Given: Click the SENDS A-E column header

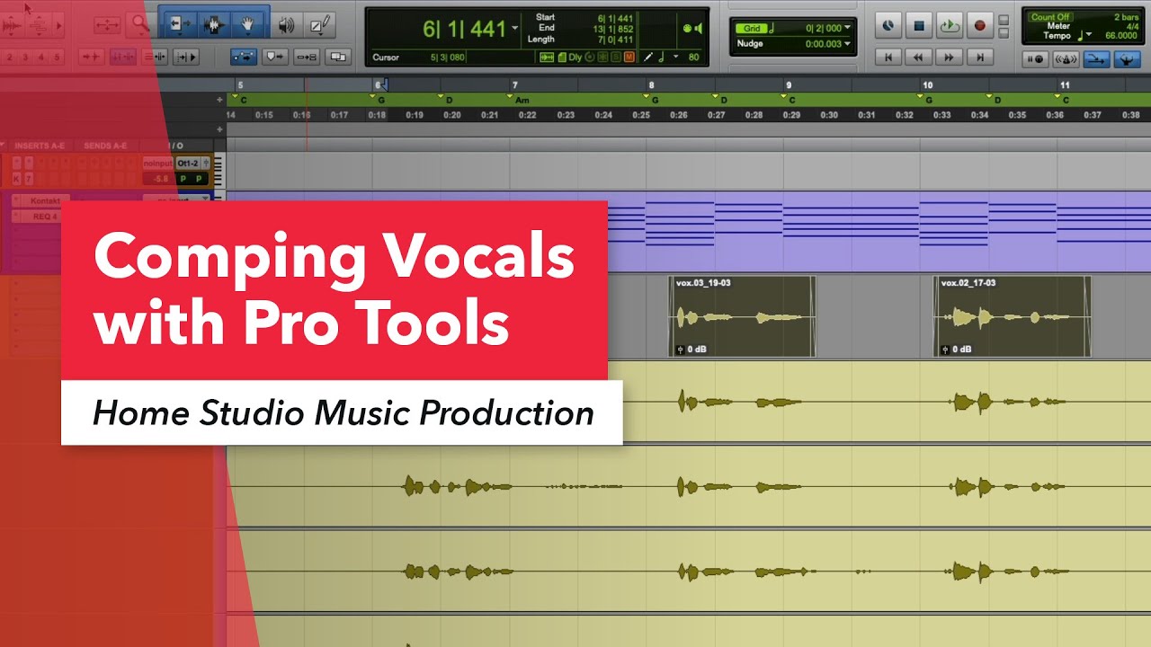Looking at the screenshot, I should 105,146.
